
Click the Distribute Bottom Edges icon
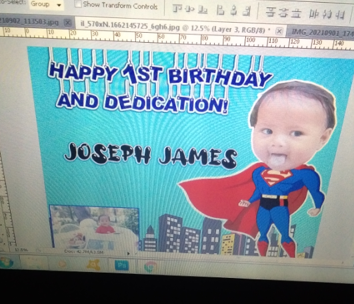[x=296, y=13]
